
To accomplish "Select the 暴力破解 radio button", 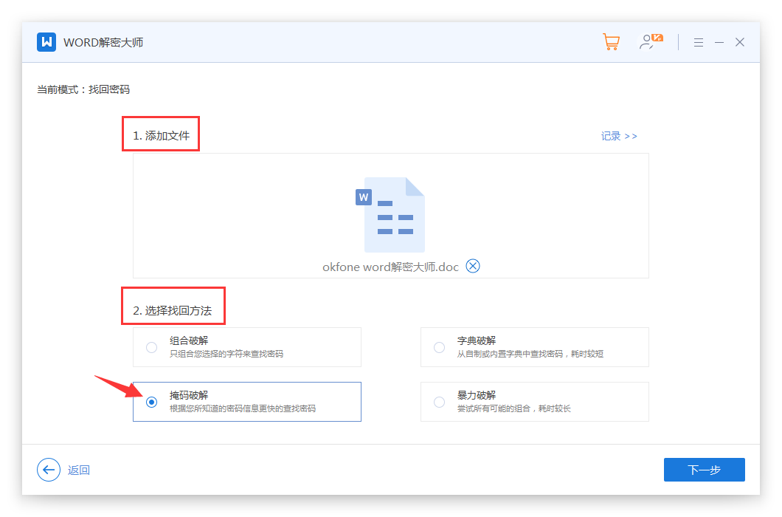I will coord(440,402).
